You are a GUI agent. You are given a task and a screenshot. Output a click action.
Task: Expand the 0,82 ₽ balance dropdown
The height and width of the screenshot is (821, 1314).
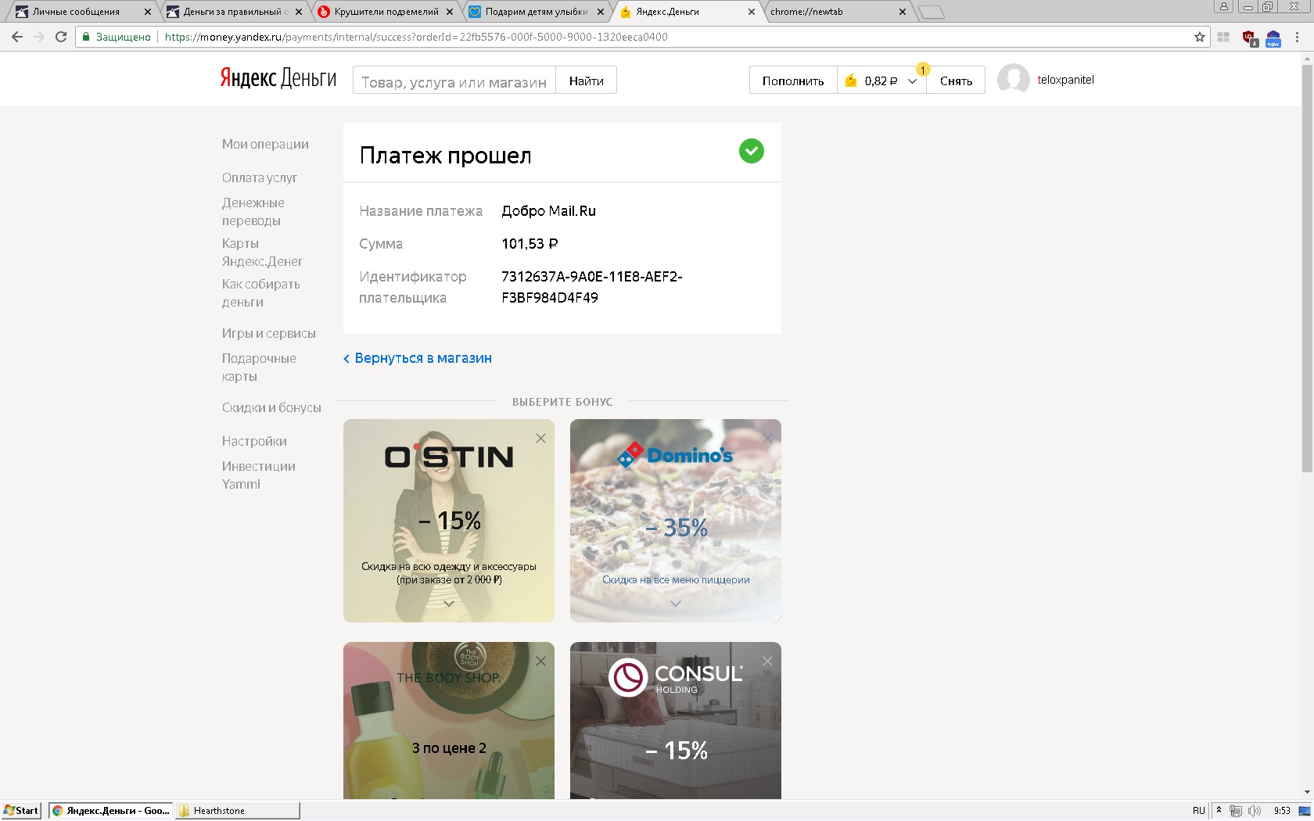pyautogui.click(x=912, y=81)
